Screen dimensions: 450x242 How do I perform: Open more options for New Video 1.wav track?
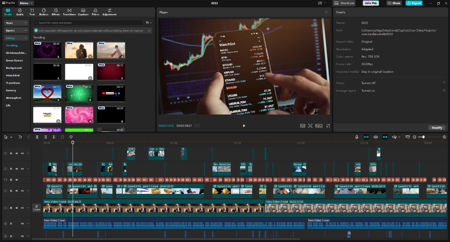click(x=28, y=224)
